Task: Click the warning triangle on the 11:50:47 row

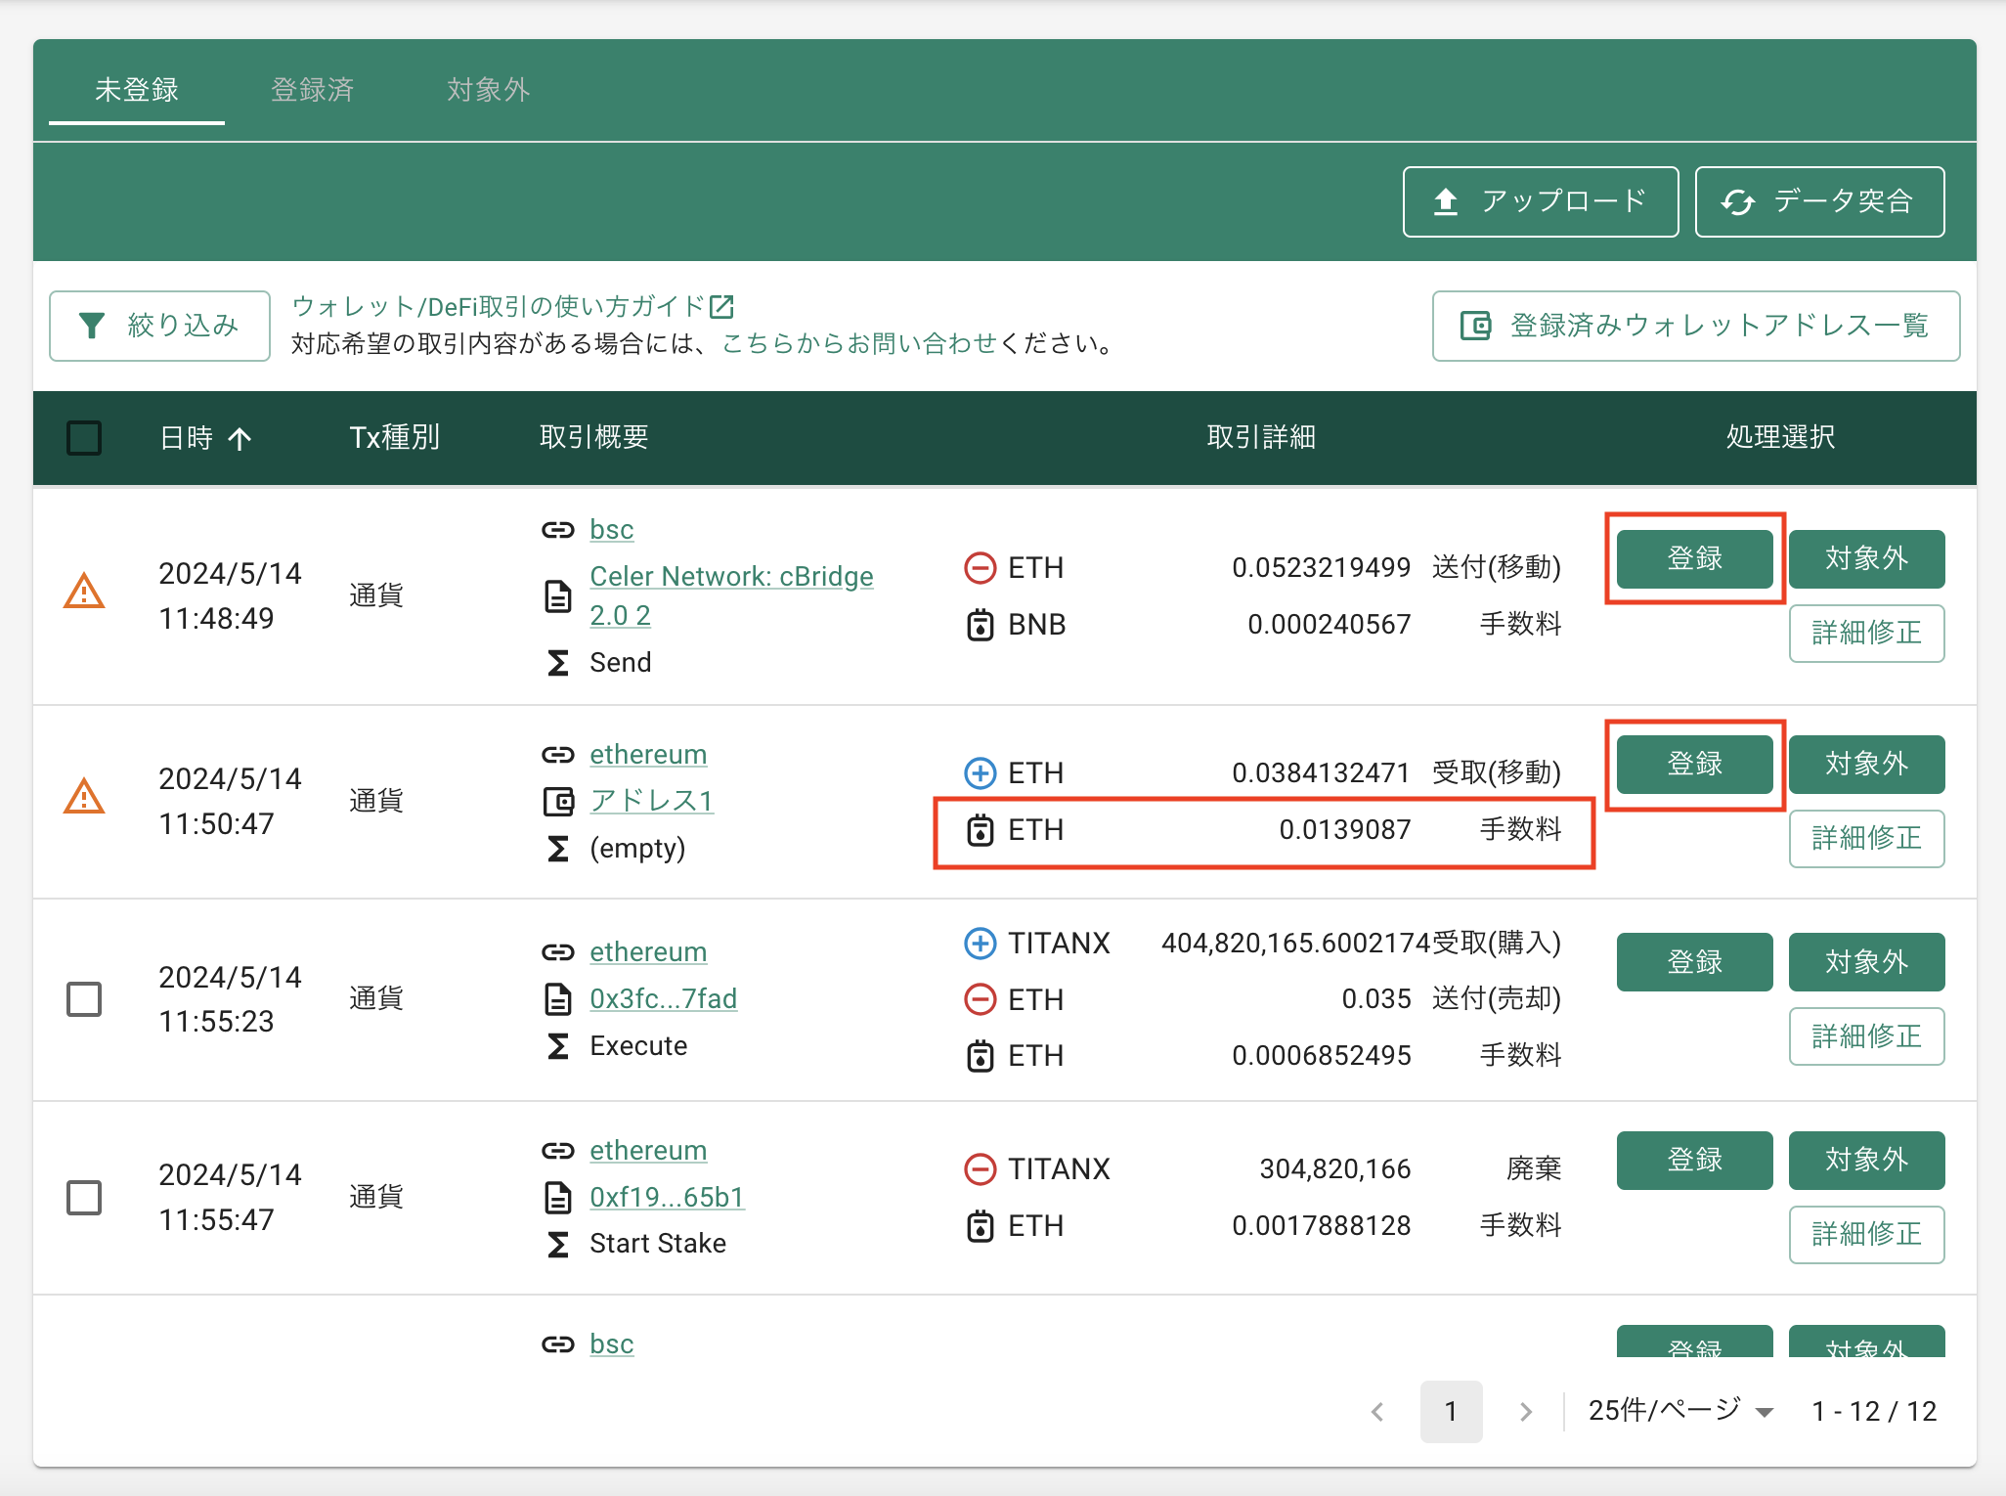Action: (x=84, y=796)
